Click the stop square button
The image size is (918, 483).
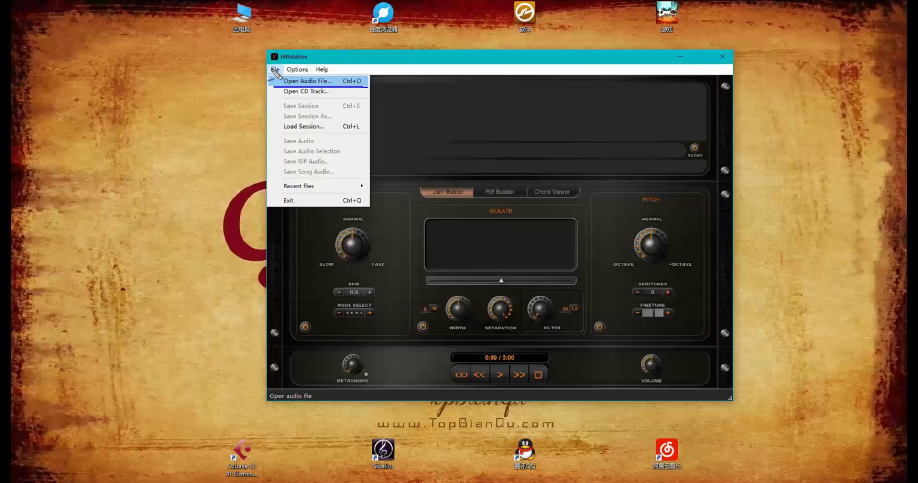click(x=538, y=375)
